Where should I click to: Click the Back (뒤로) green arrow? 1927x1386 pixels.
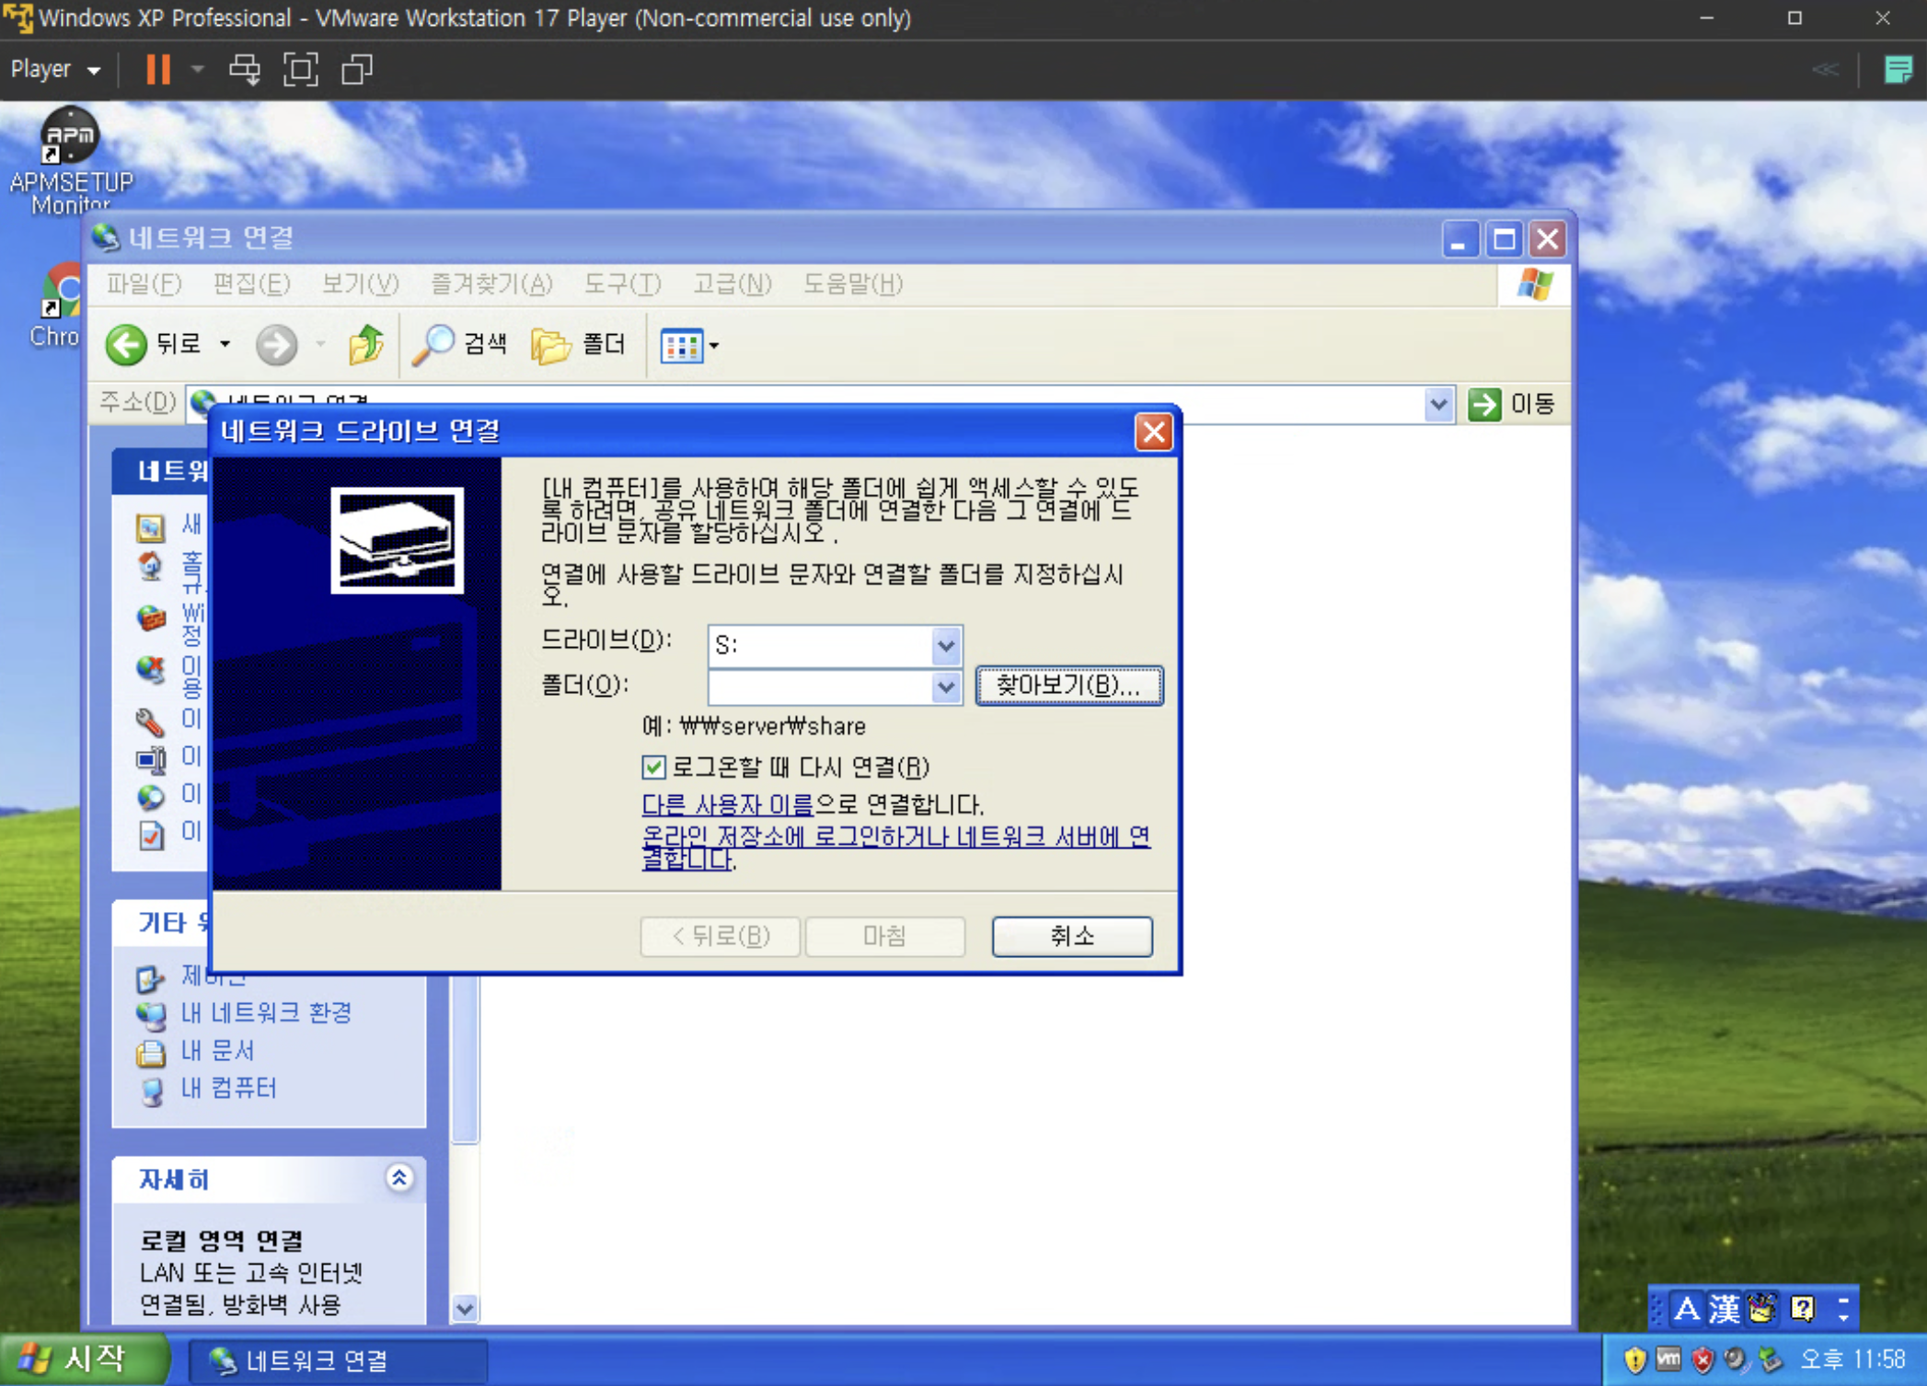coord(127,345)
